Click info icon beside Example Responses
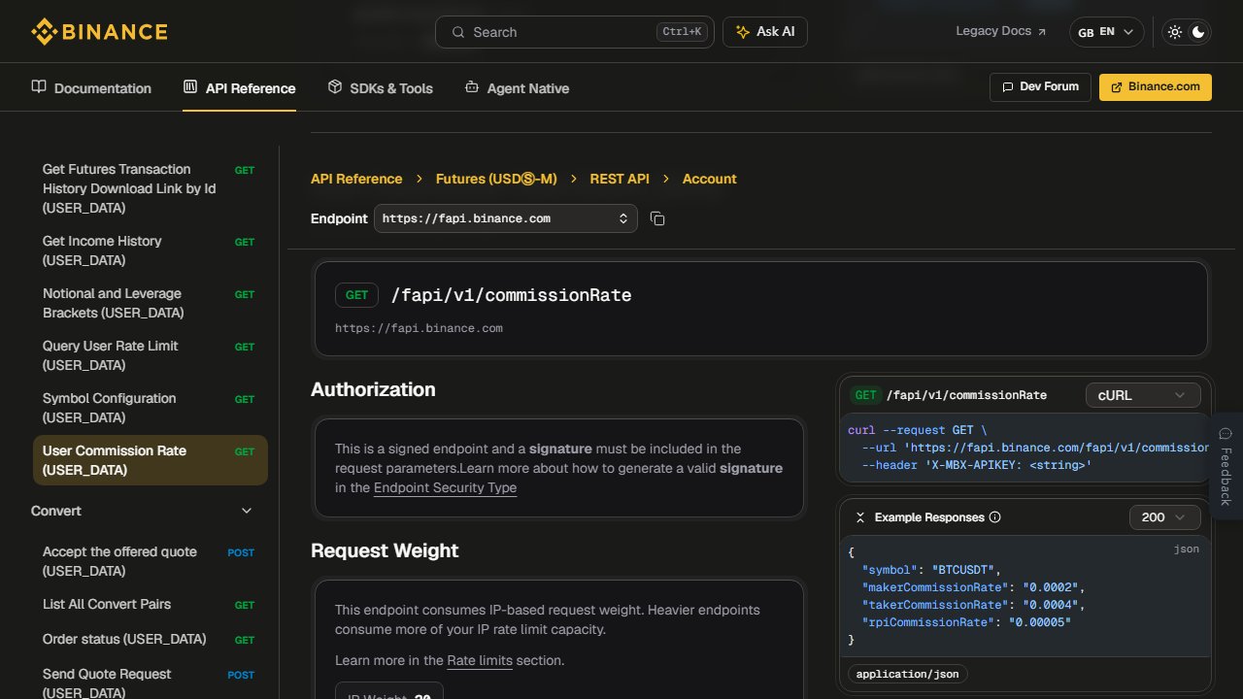The height and width of the screenshot is (699, 1243). [x=994, y=517]
